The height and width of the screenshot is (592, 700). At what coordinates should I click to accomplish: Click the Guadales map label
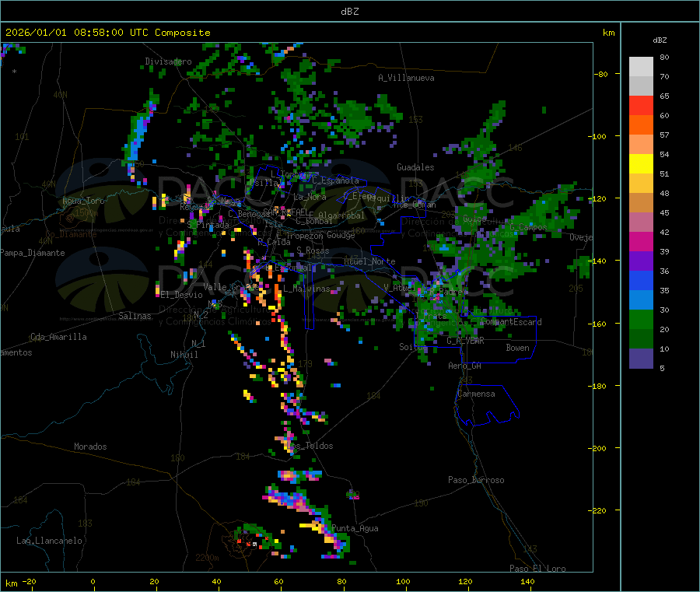[x=415, y=167]
